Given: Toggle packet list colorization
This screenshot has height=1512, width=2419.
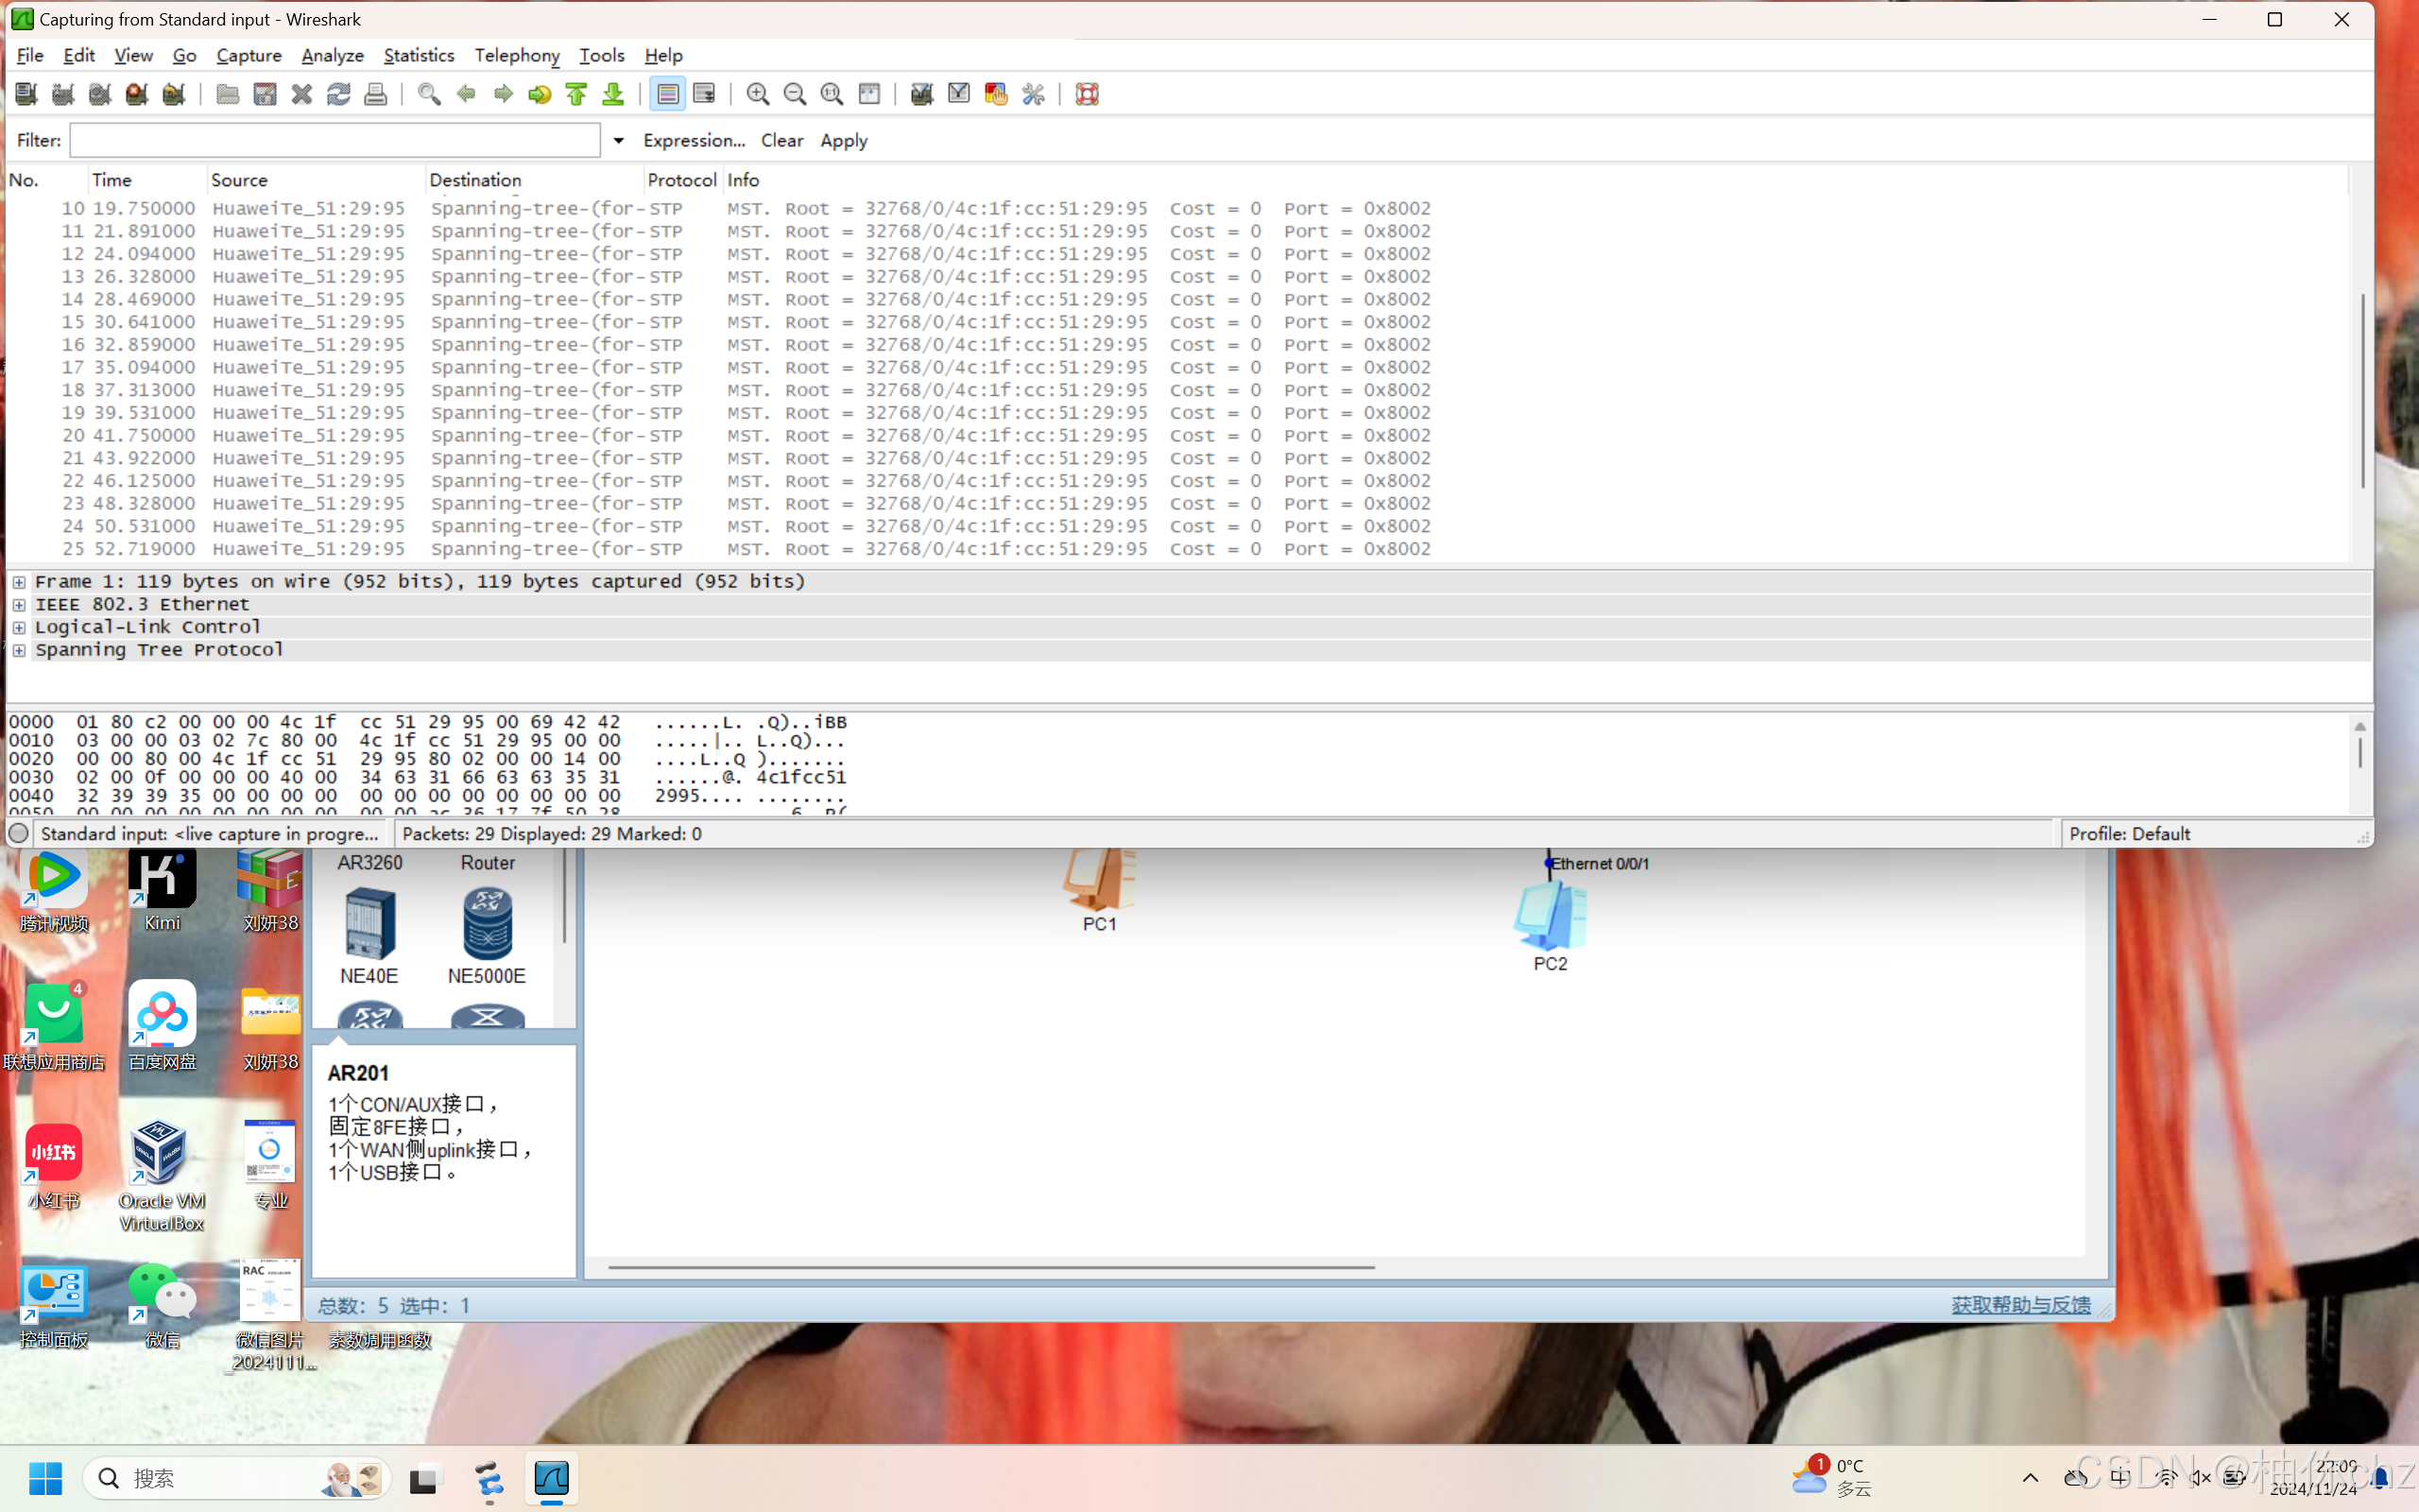Looking at the screenshot, I should (668, 94).
